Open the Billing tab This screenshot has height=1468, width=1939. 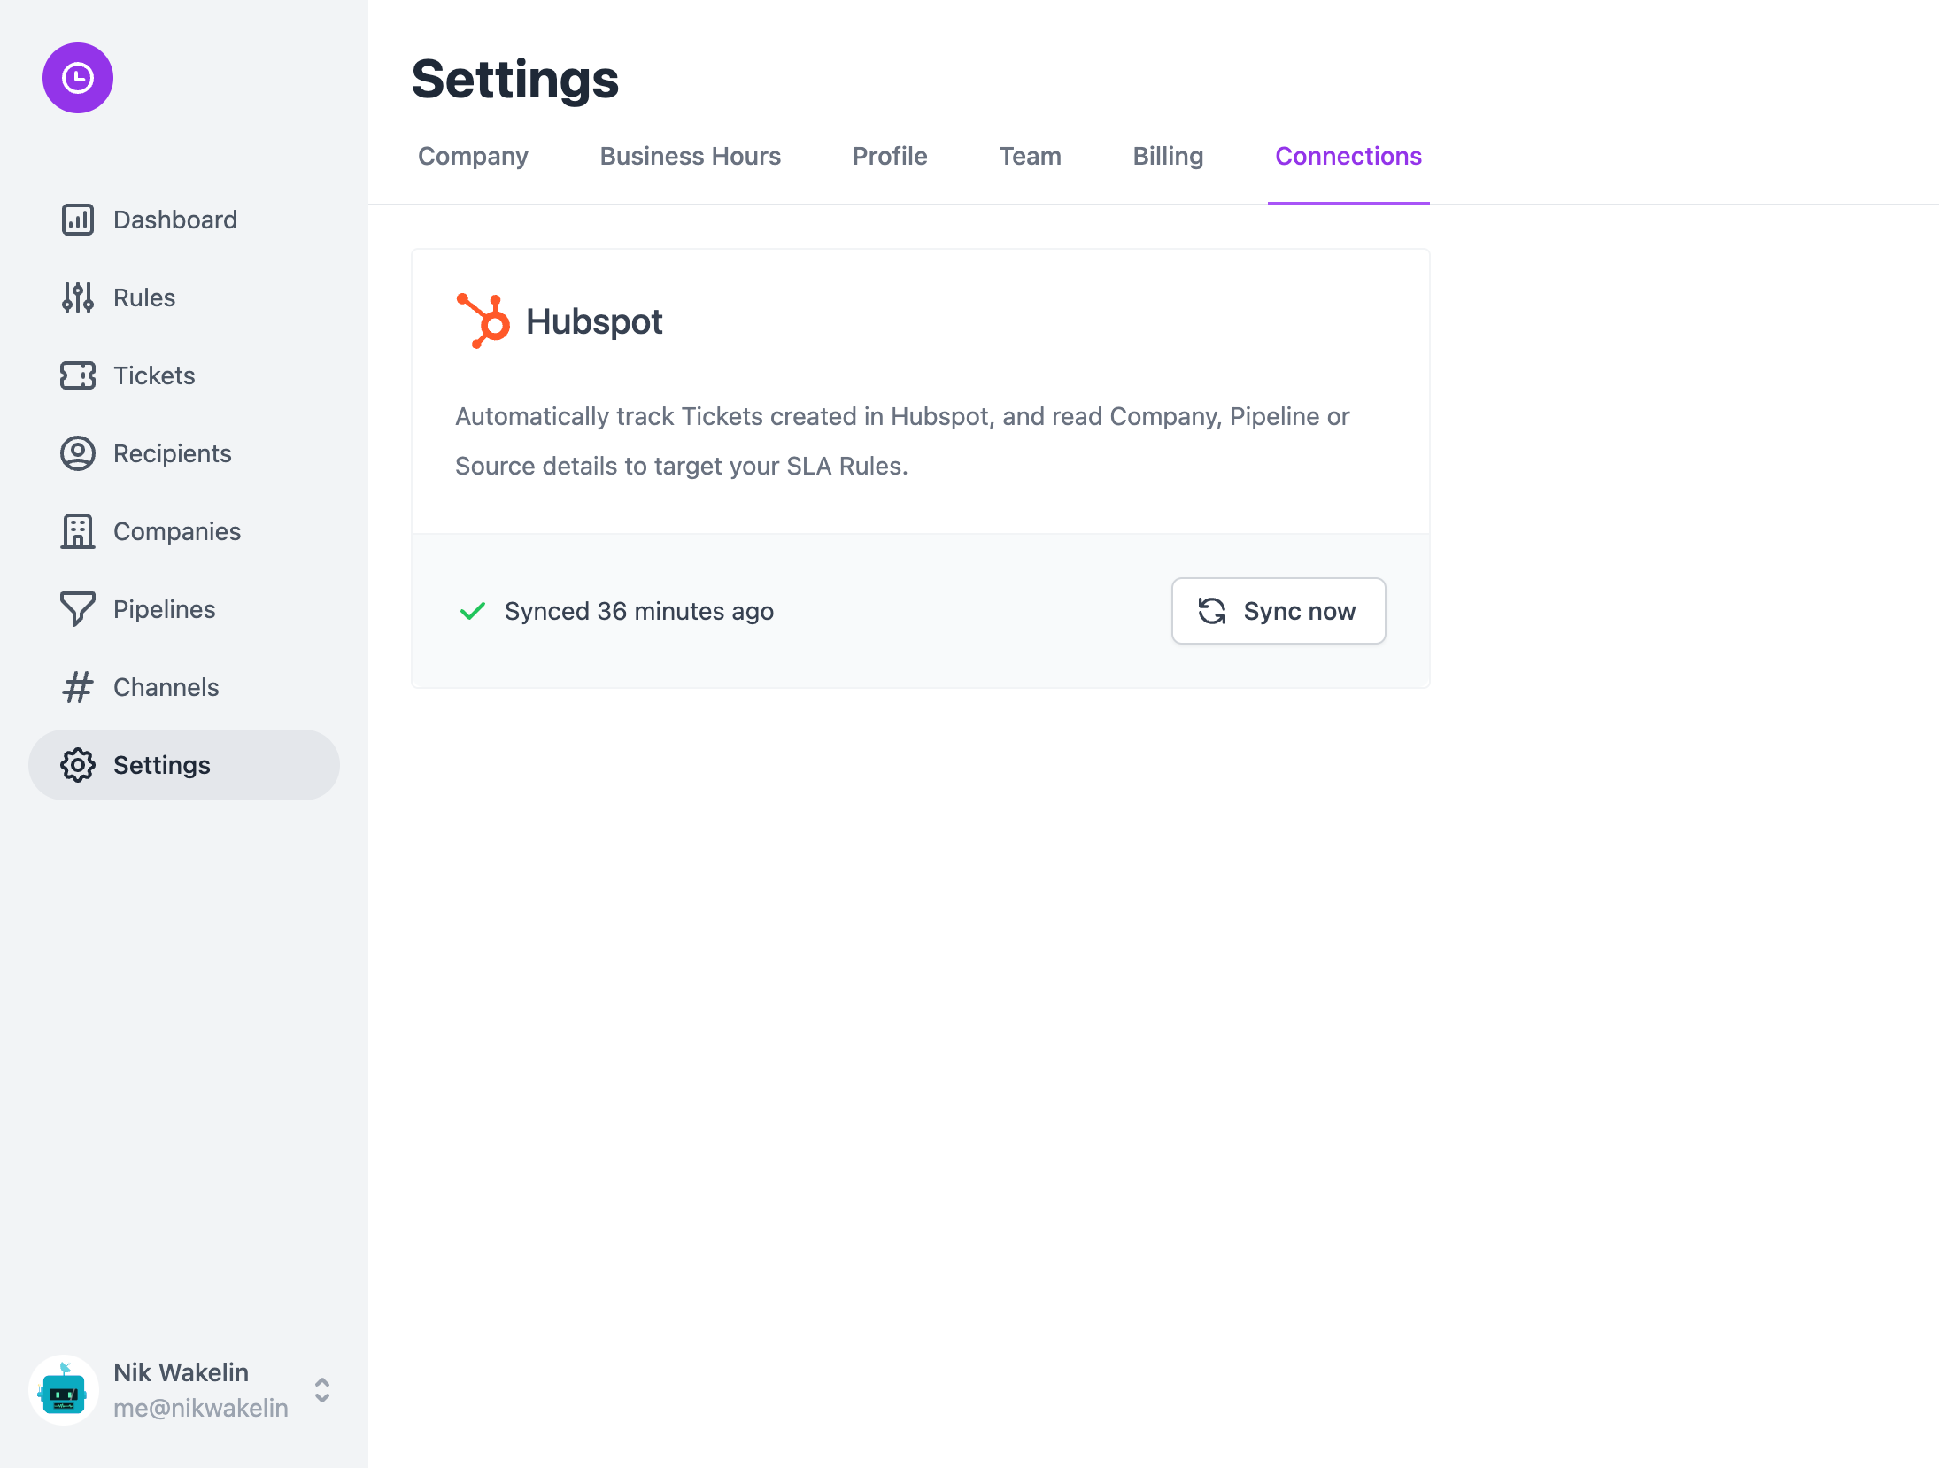pos(1168,157)
